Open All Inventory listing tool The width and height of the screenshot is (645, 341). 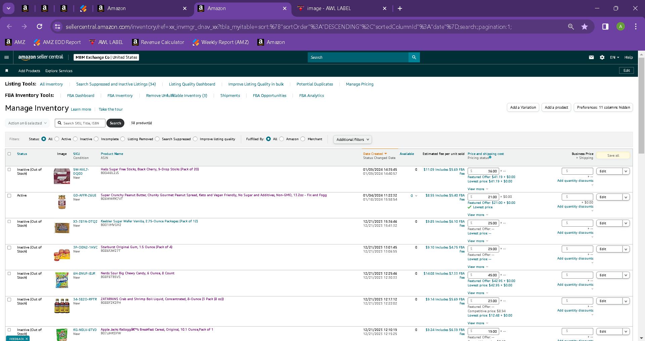tap(51, 84)
